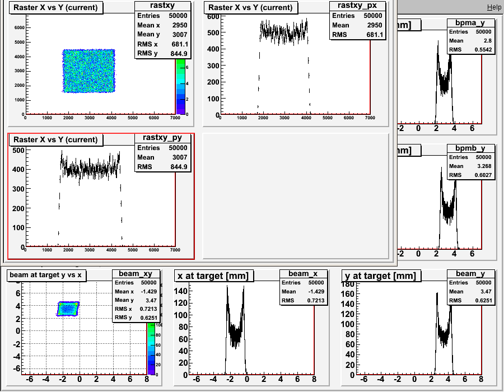Image resolution: width=504 pixels, height=392 pixels.
Task: Click the rastxy_px statistics box
Action: coord(357,21)
